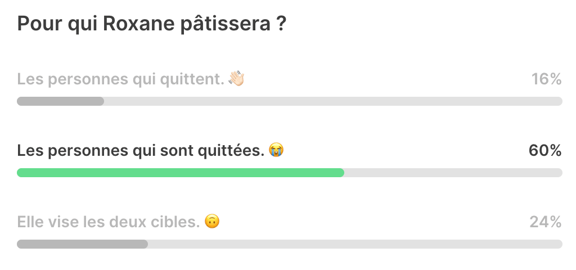The width and height of the screenshot is (576, 270).
Task: Click the unfilled track of the 24% bar
Action: pos(355,244)
